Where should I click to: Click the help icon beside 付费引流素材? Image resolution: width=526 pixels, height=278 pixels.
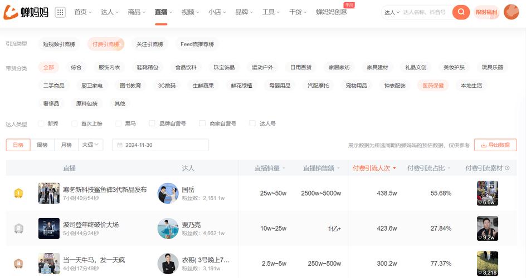(507, 168)
